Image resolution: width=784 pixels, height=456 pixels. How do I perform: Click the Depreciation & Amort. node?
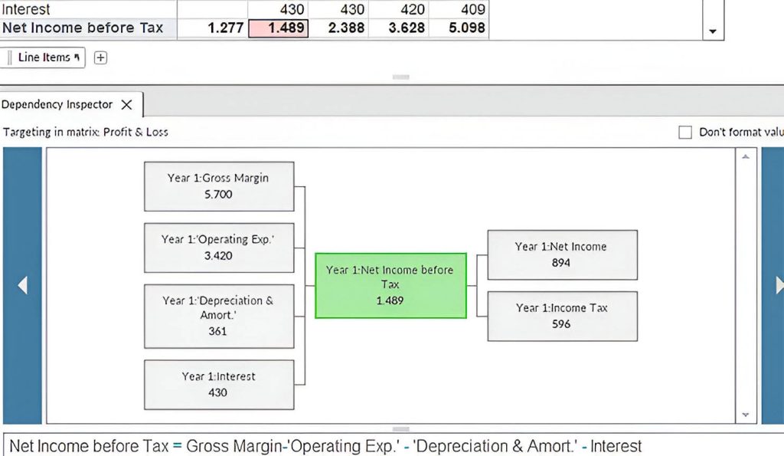(219, 316)
